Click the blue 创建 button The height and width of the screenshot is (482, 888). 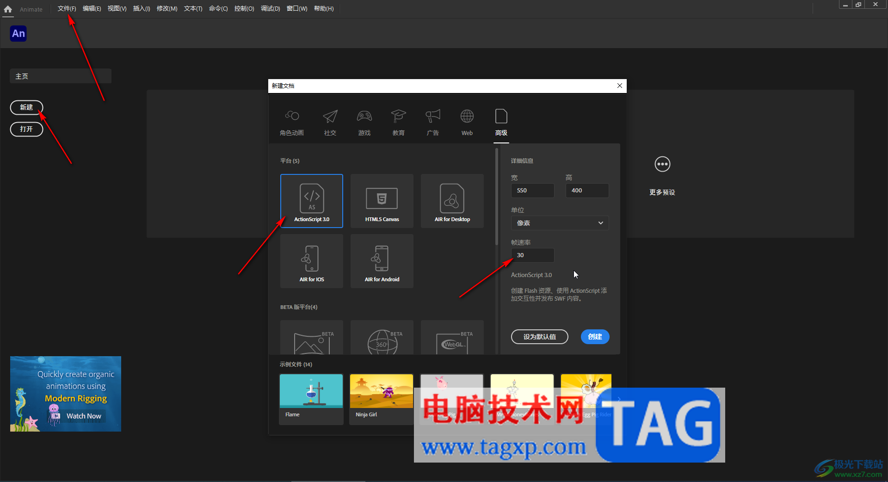pos(595,337)
